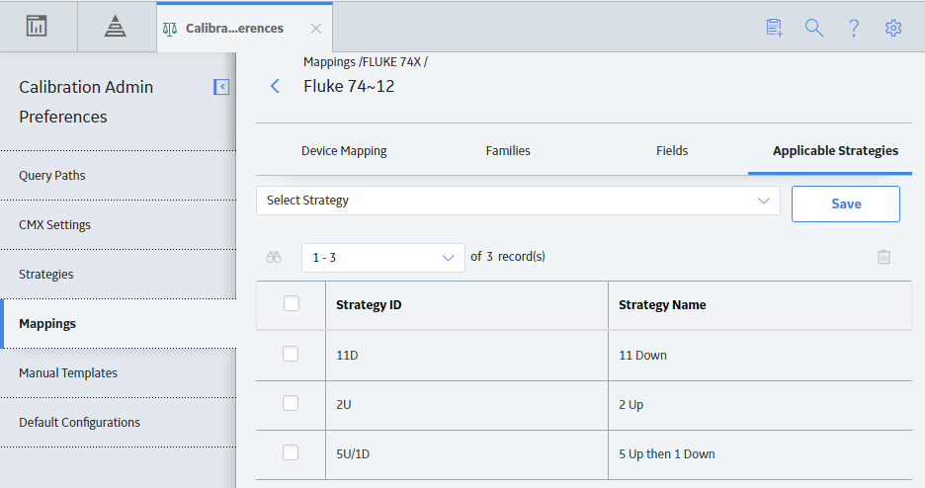Open the dashboard chart icon tab
The image size is (925, 488).
[x=37, y=27]
